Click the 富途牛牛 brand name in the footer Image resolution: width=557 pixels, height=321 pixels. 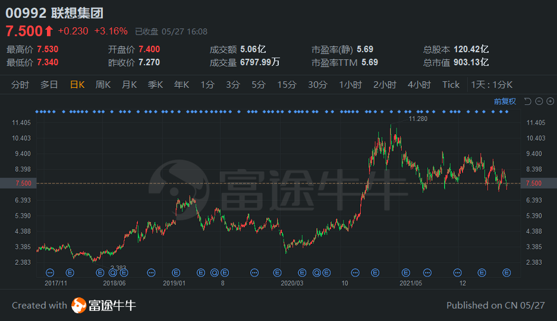coord(112,306)
